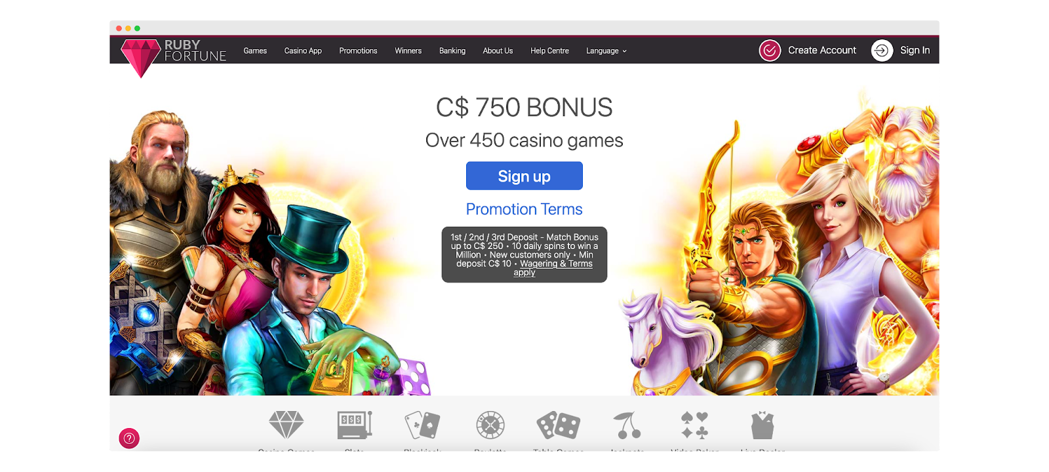Expand the Language dropdown
Screen dimensions: 1049x472
pos(606,50)
